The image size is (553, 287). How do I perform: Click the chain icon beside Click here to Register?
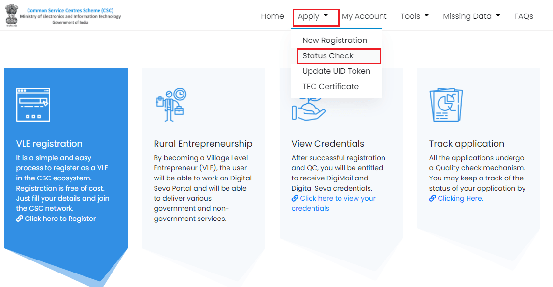19,219
